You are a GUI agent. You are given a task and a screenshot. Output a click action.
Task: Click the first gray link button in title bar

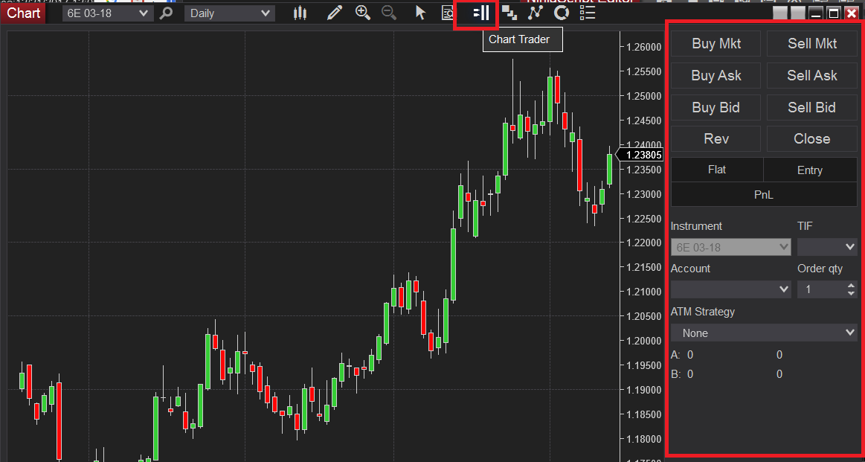[x=780, y=13]
